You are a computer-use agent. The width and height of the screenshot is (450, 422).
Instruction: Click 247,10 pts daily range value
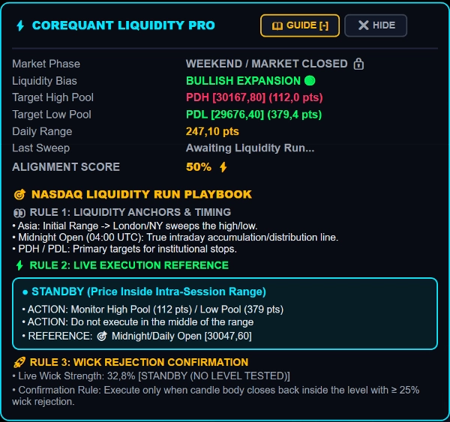point(212,131)
